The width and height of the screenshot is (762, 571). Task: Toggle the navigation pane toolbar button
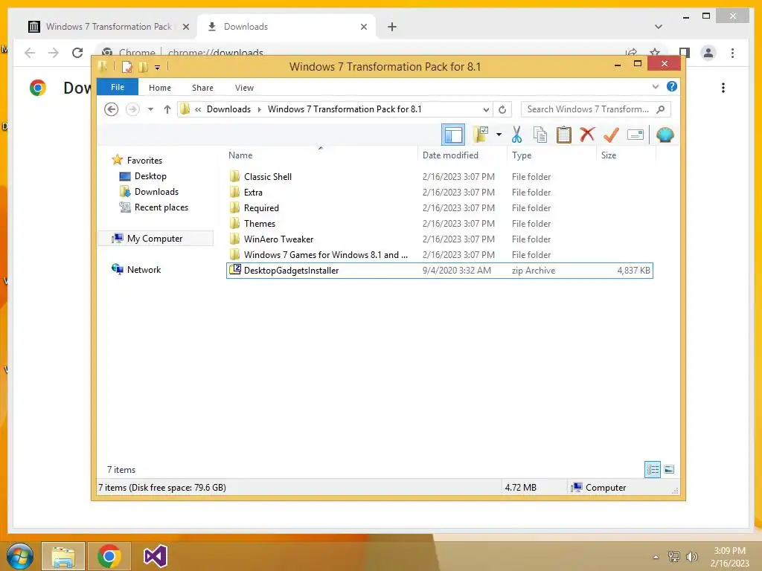coord(453,135)
